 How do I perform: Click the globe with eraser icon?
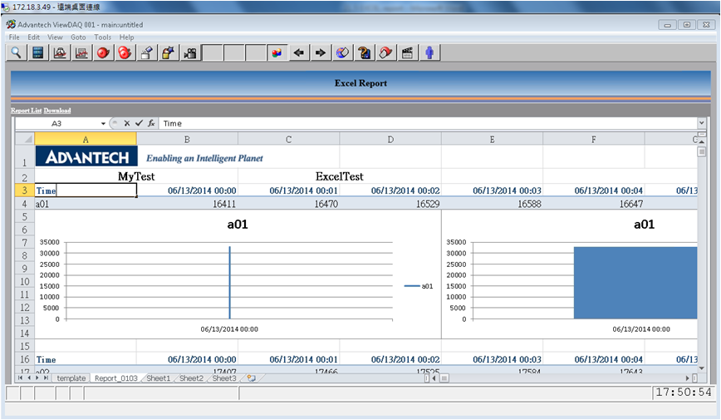pos(342,53)
